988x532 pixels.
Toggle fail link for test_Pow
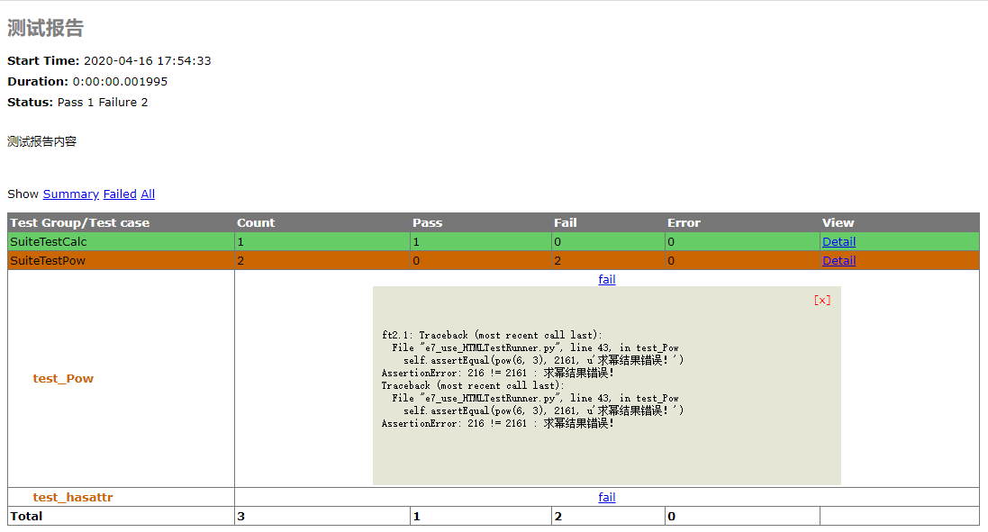click(607, 280)
